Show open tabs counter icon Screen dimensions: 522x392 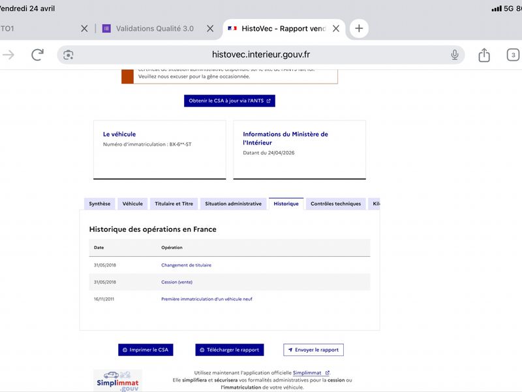point(513,55)
